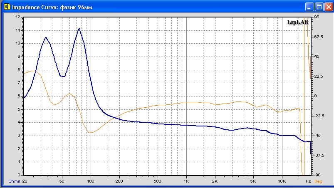Viewport: 334px width, 188px height.
Task: Maximize the Impedance Curve window
Action: pos(319,7)
